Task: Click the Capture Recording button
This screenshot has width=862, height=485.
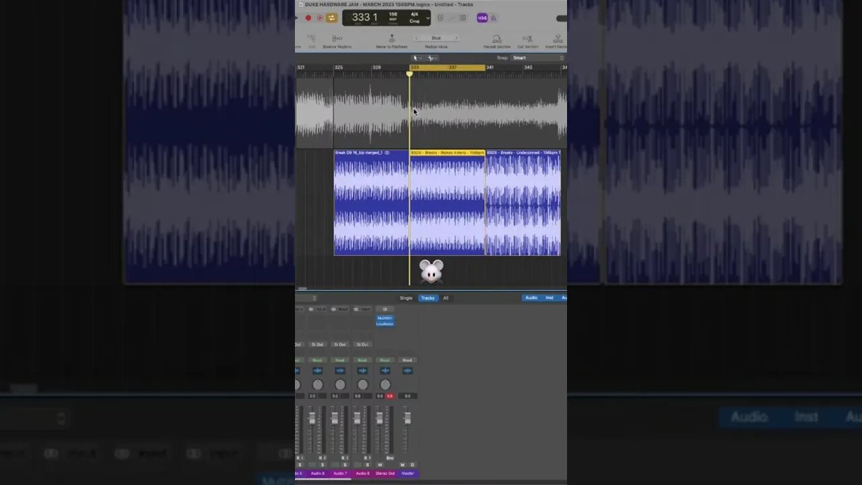Action: click(320, 18)
